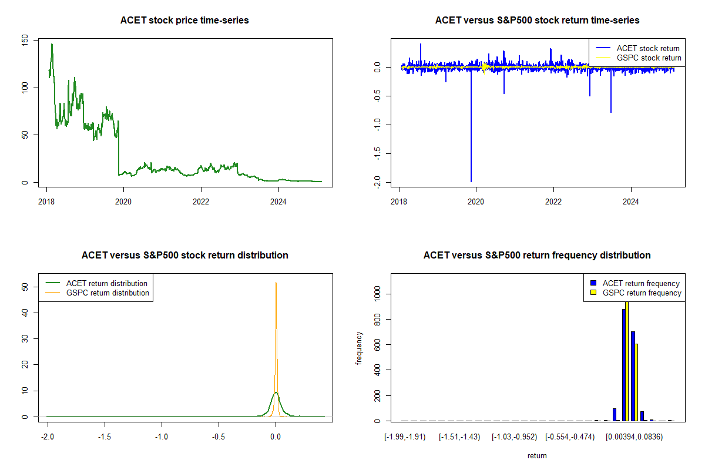Screen dimensions: 705x470
Task: Select the 'GSPC stock return' legend entry
Action: click(x=649, y=58)
